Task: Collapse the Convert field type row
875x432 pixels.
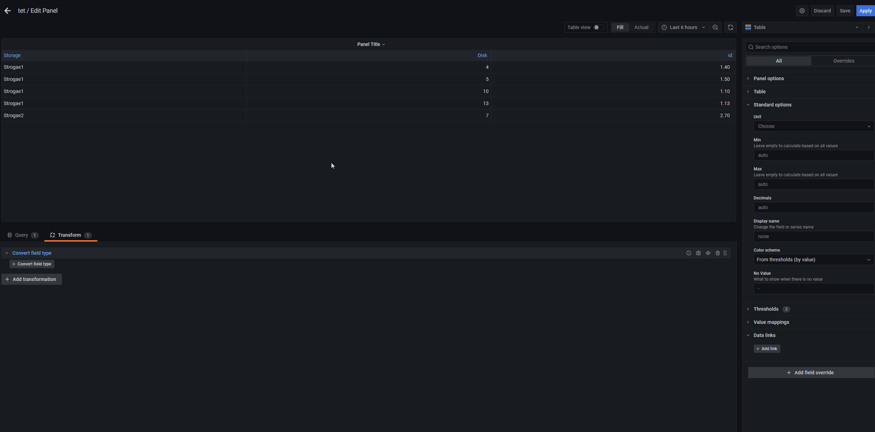Action: (x=7, y=253)
